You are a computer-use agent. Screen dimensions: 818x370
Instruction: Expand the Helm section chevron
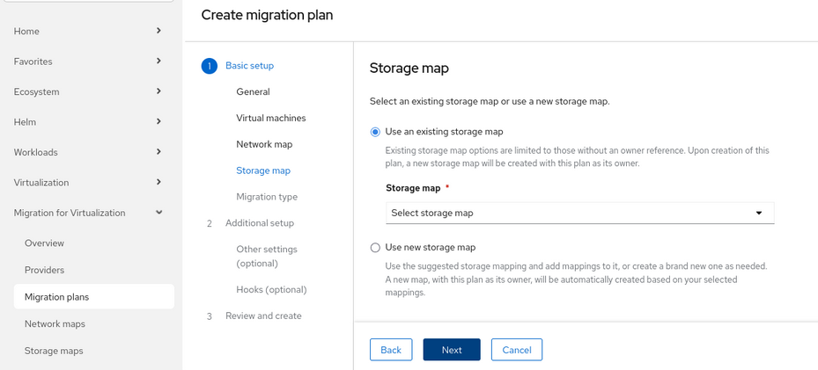tap(158, 121)
